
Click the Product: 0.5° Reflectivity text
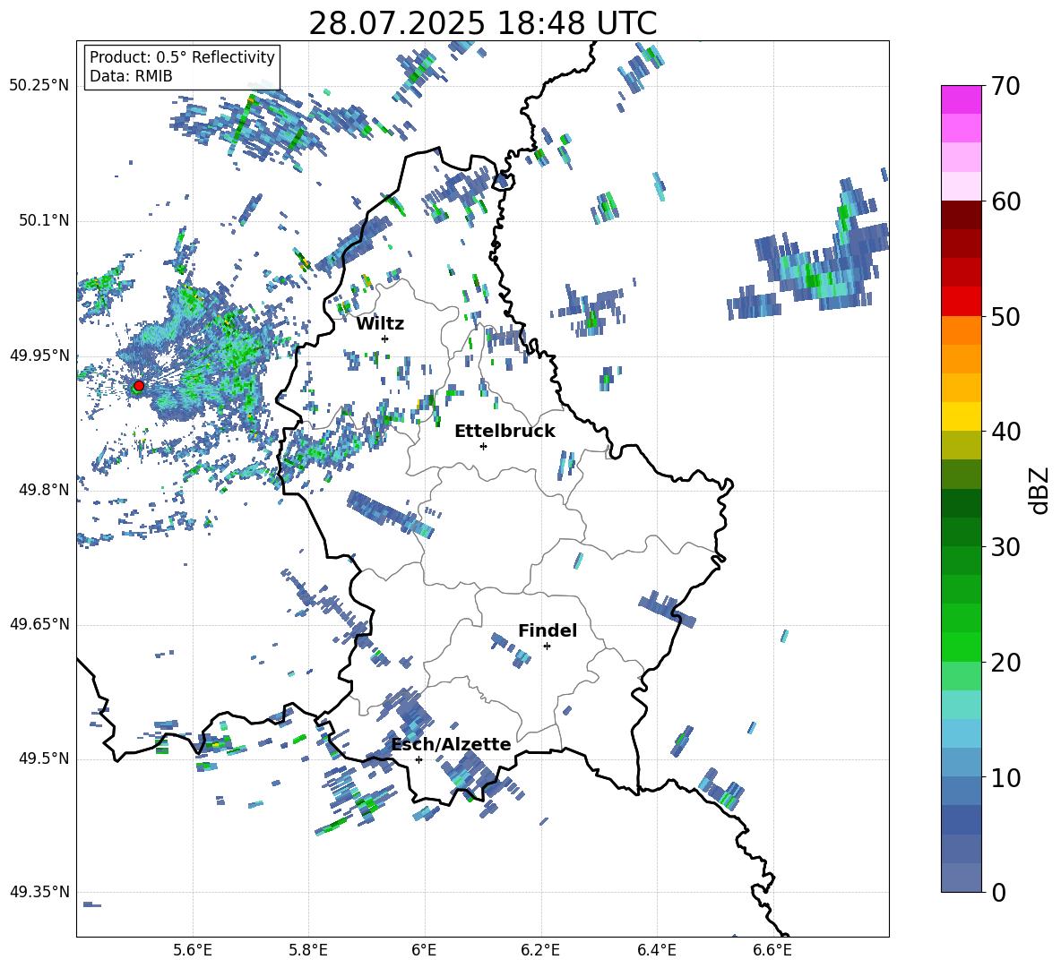coord(182,57)
